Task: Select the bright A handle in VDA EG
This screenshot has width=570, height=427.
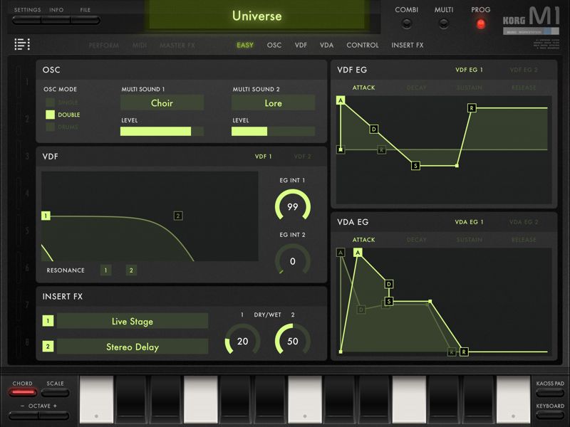Action: pos(358,253)
